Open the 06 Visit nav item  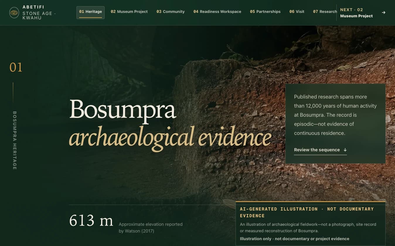coord(297,12)
